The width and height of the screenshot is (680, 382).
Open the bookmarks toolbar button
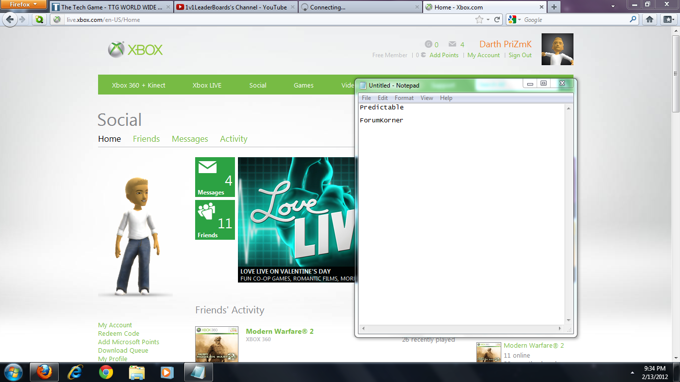coord(668,20)
